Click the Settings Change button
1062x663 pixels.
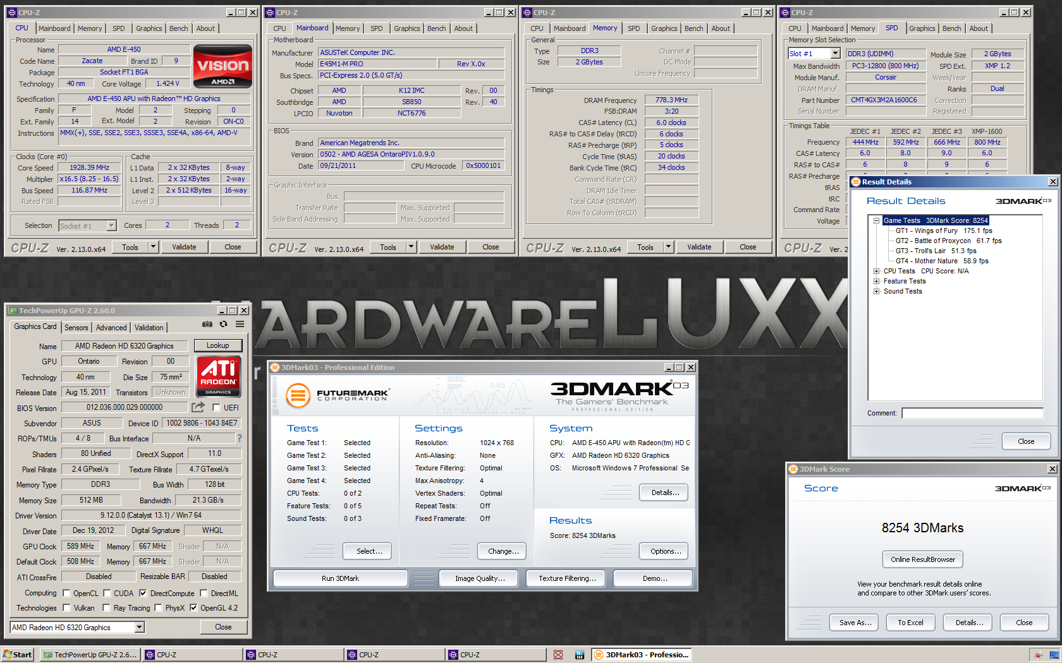click(x=503, y=551)
